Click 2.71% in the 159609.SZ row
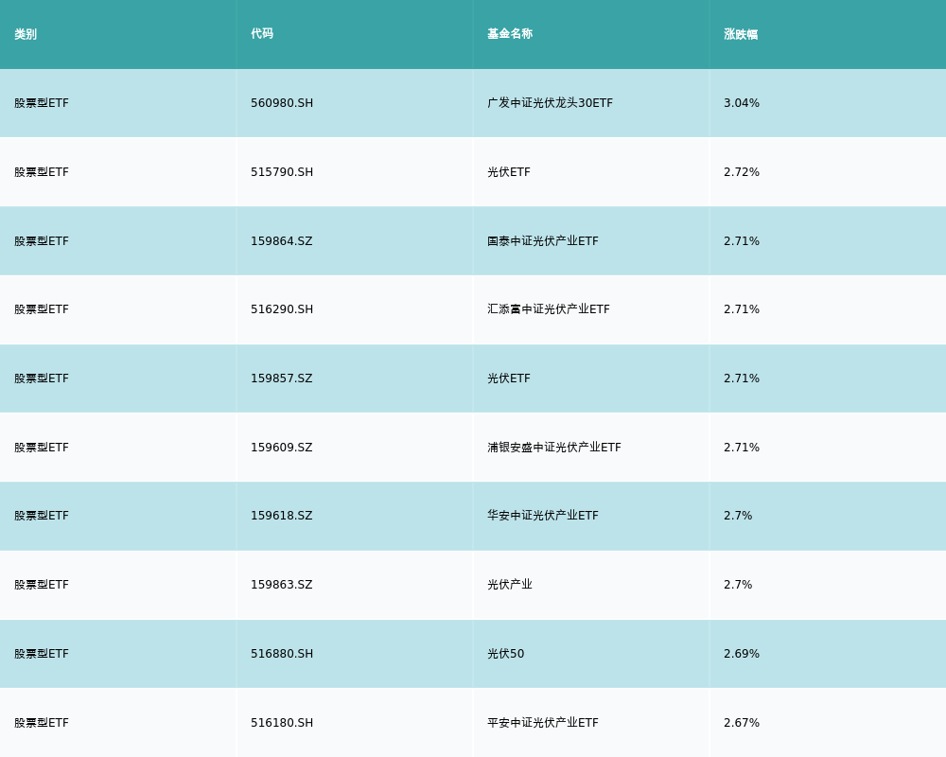 (x=742, y=448)
